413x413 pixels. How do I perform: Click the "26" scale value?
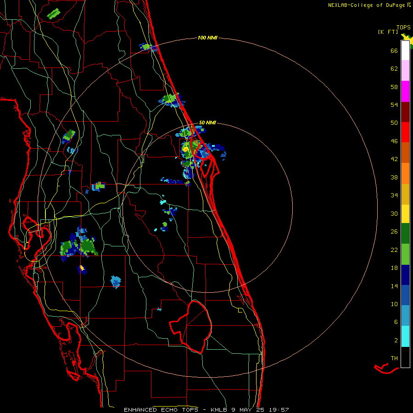(394, 232)
